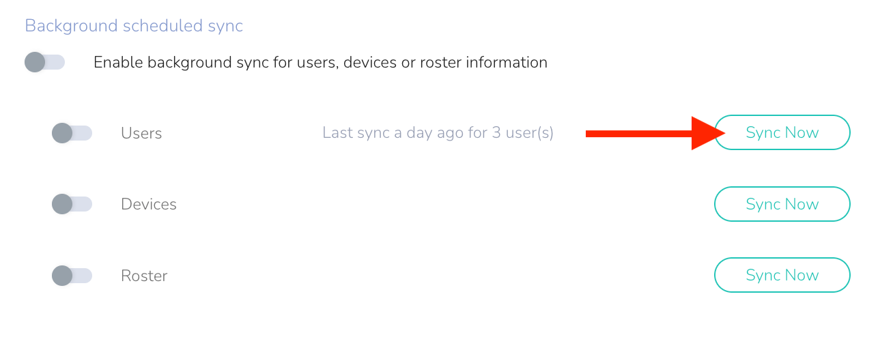
Task: Select the Devices row label
Action: tap(149, 204)
